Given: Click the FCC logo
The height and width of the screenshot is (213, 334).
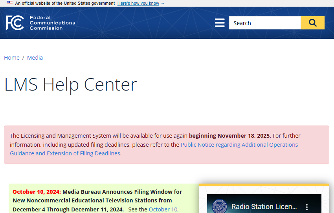Looking at the screenshot, I should coord(15,23).
